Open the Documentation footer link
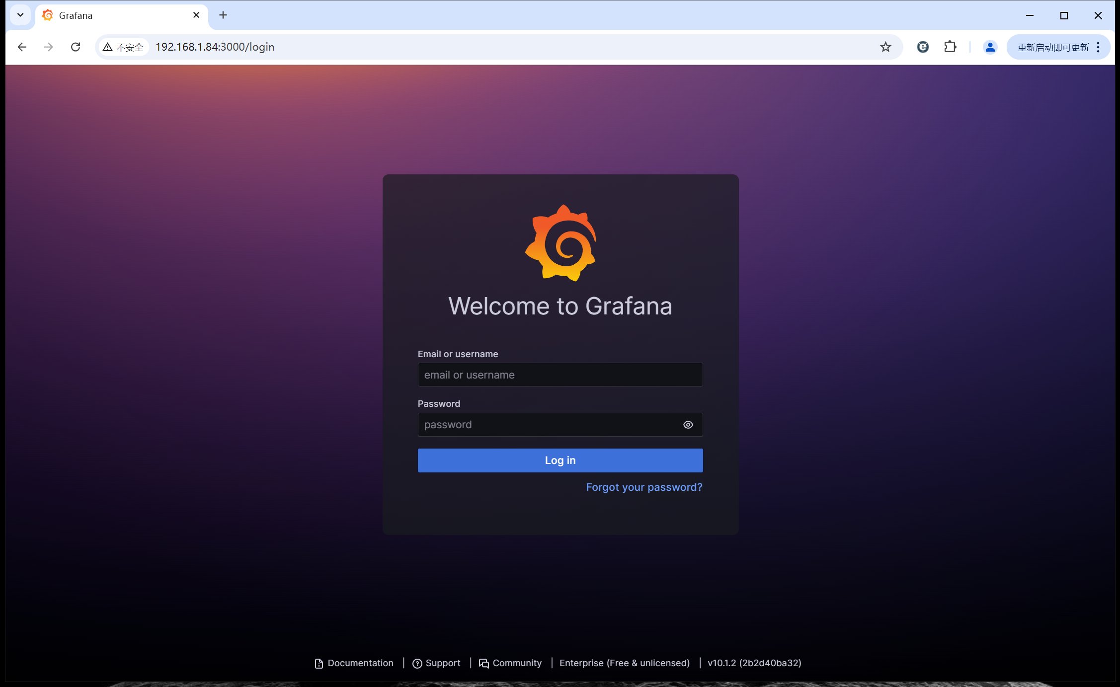The width and height of the screenshot is (1120, 687). tap(360, 663)
